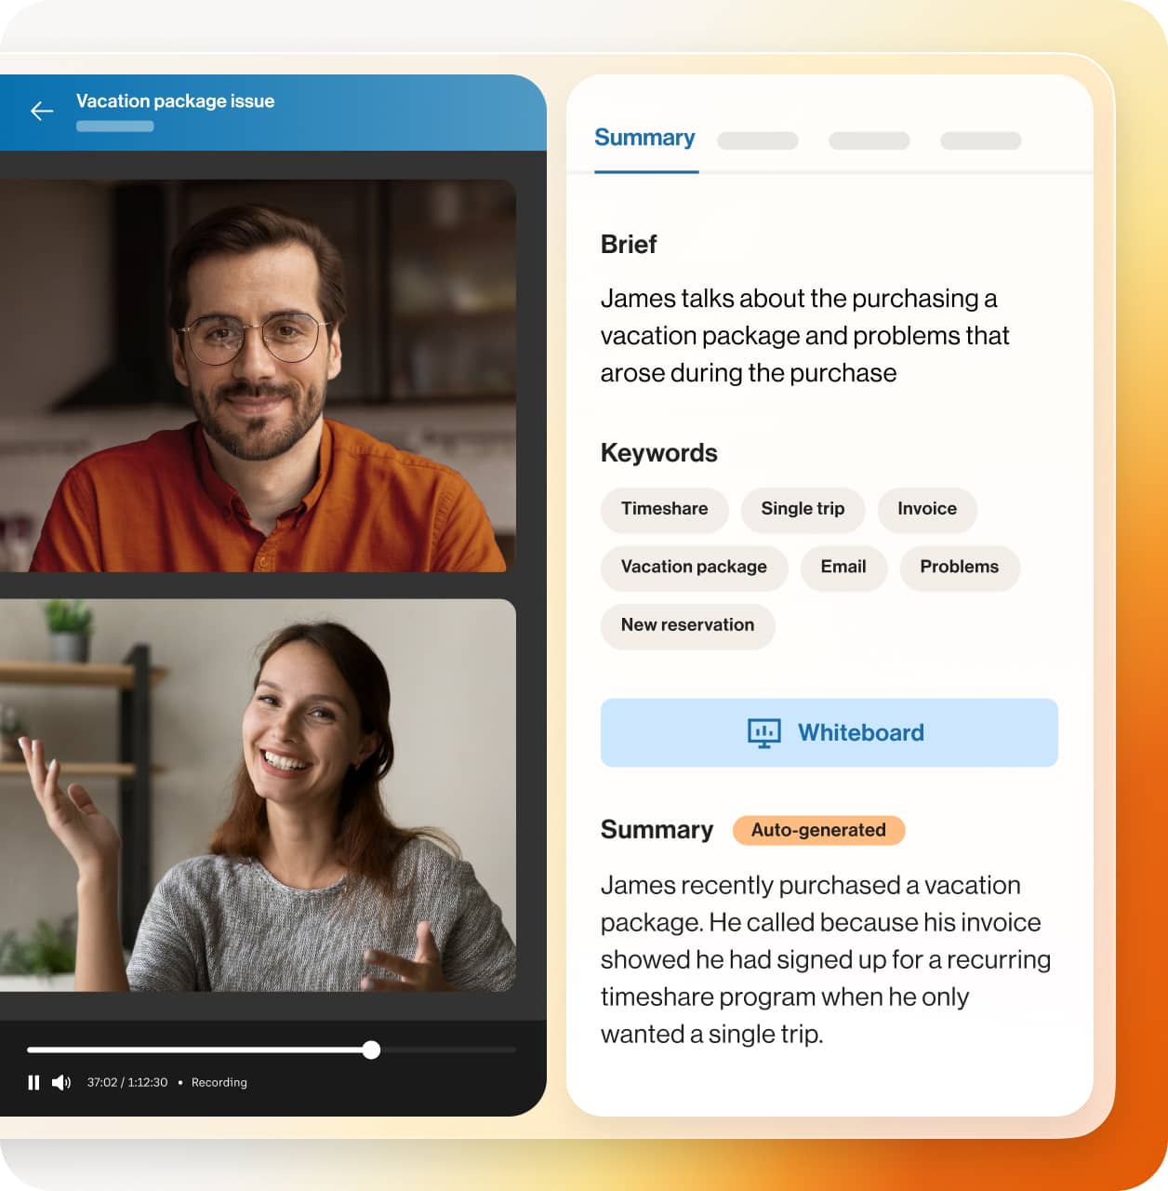Click the Recording status indicator

tap(219, 1082)
